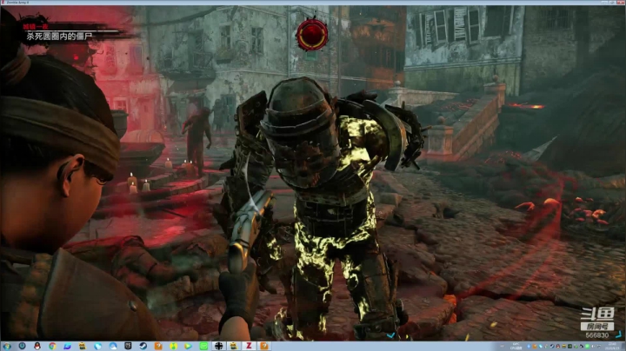This screenshot has width=626, height=351.
Task: Open the green play-arrow taskbar icon
Action: pos(188,346)
